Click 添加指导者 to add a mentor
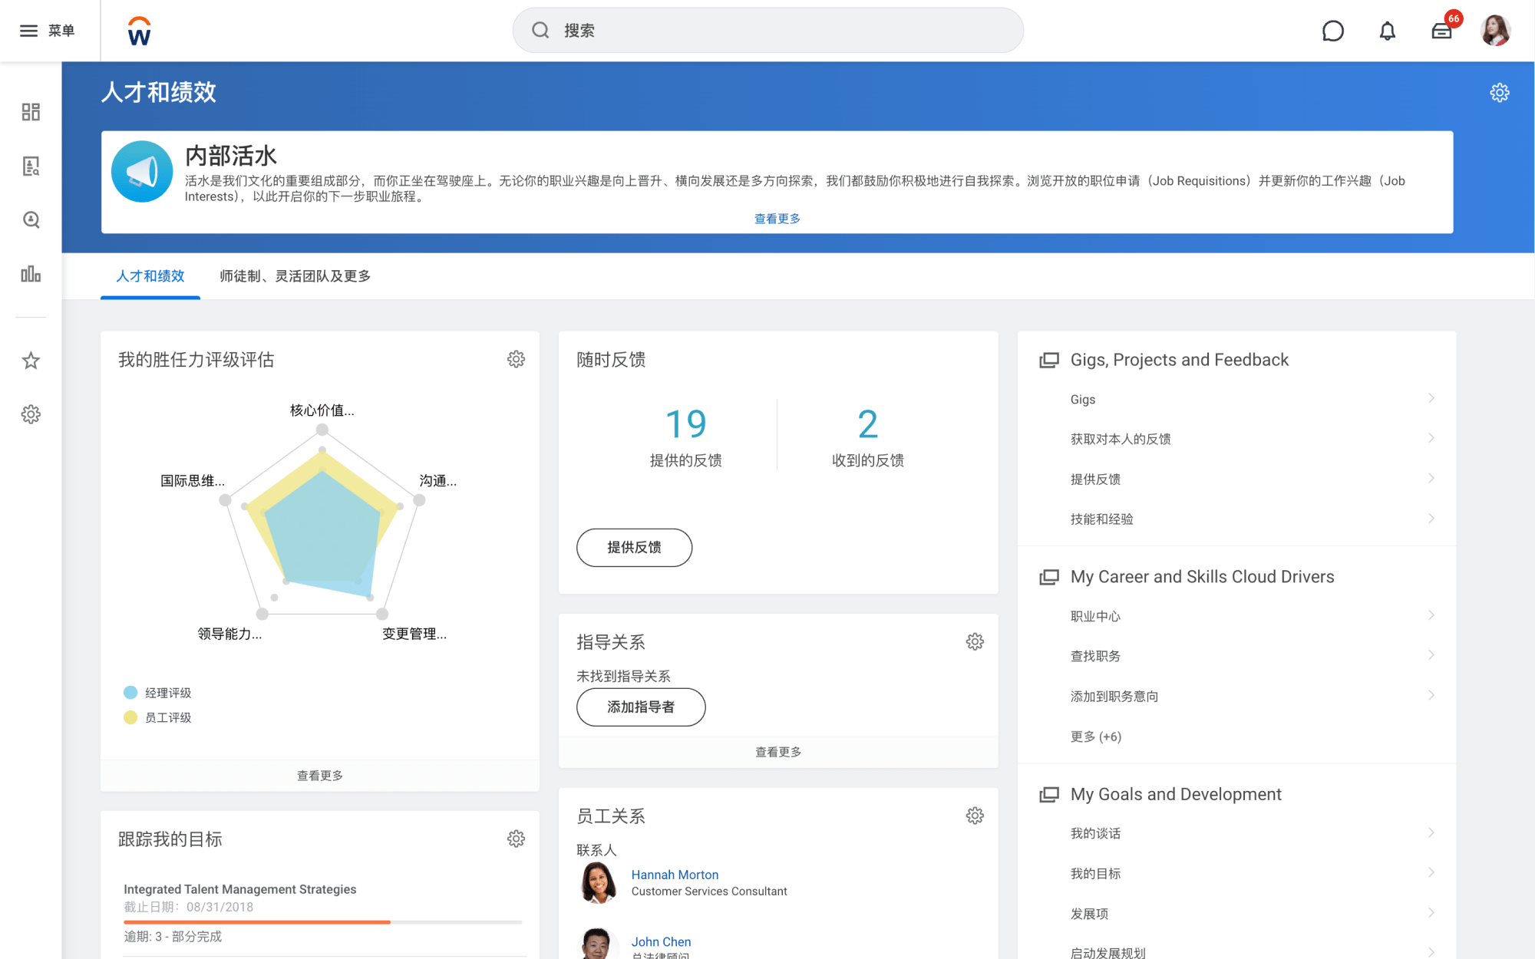 click(641, 707)
